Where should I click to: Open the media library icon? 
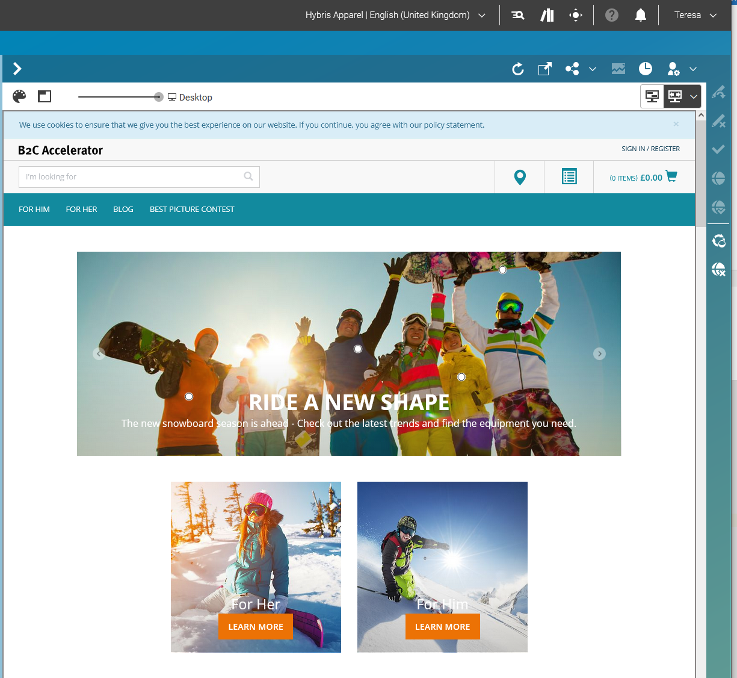(x=618, y=69)
